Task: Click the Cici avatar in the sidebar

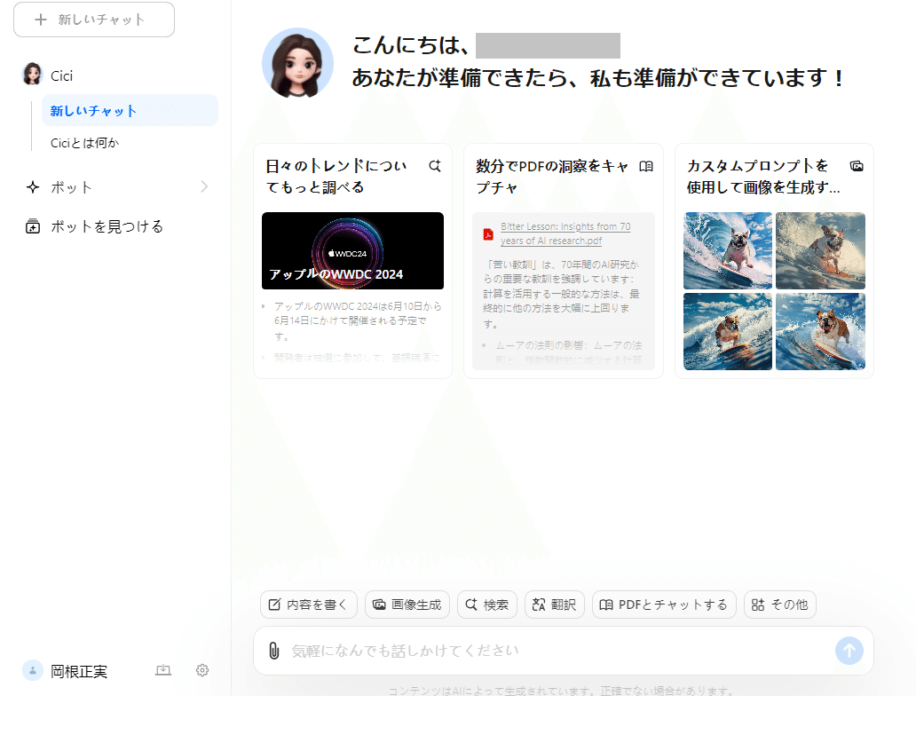Action: [31, 75]
